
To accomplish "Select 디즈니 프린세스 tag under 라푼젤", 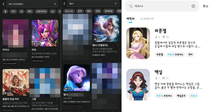I will [175, 54].
